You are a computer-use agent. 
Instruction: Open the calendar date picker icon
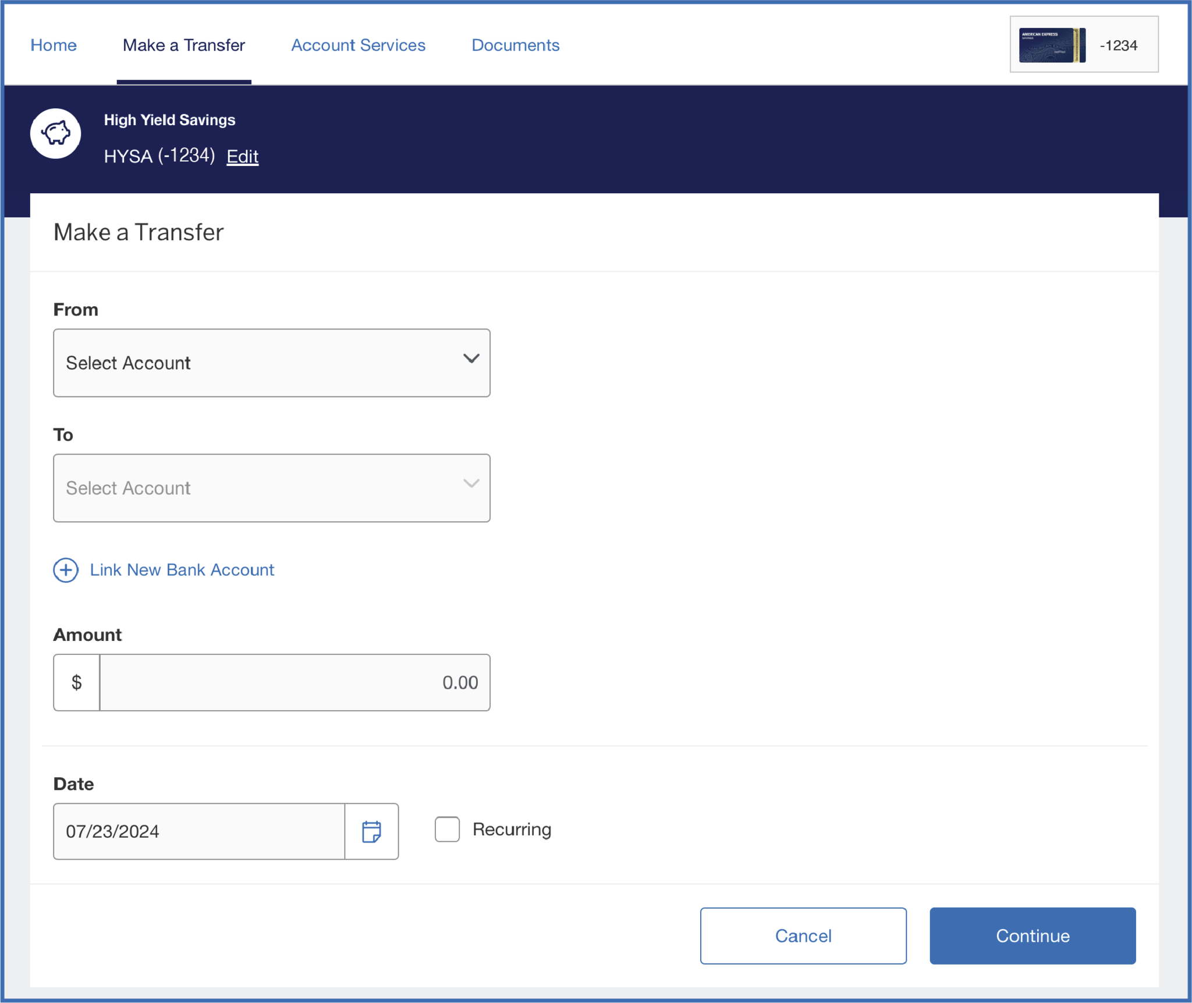[371, 831]
